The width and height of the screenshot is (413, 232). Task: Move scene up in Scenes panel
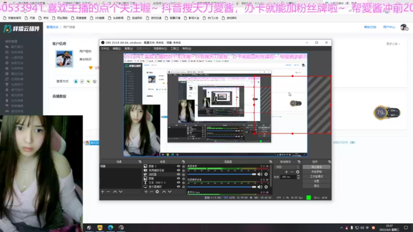click(115, 192)
